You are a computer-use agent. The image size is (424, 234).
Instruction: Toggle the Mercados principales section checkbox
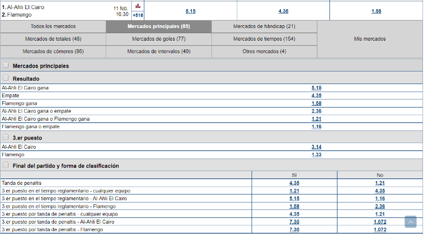tap(6, 66)
